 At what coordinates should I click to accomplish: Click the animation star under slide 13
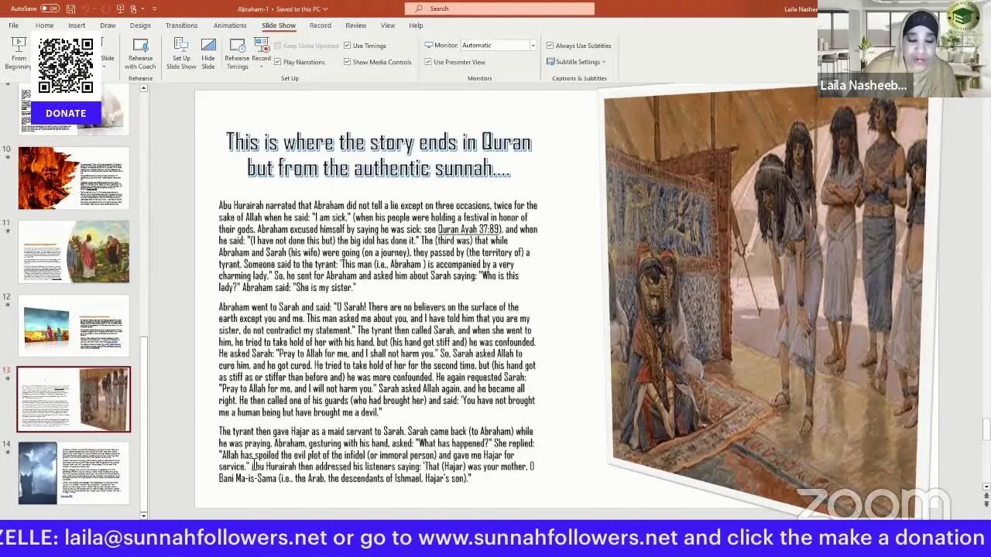7,379
